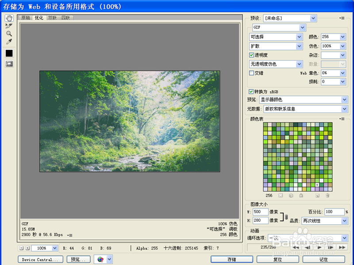The width and height of the screenshot is (354, 265).
Task: Open the 品质 两次线性 quality dropdown
Action: click(x=325, y=221)
